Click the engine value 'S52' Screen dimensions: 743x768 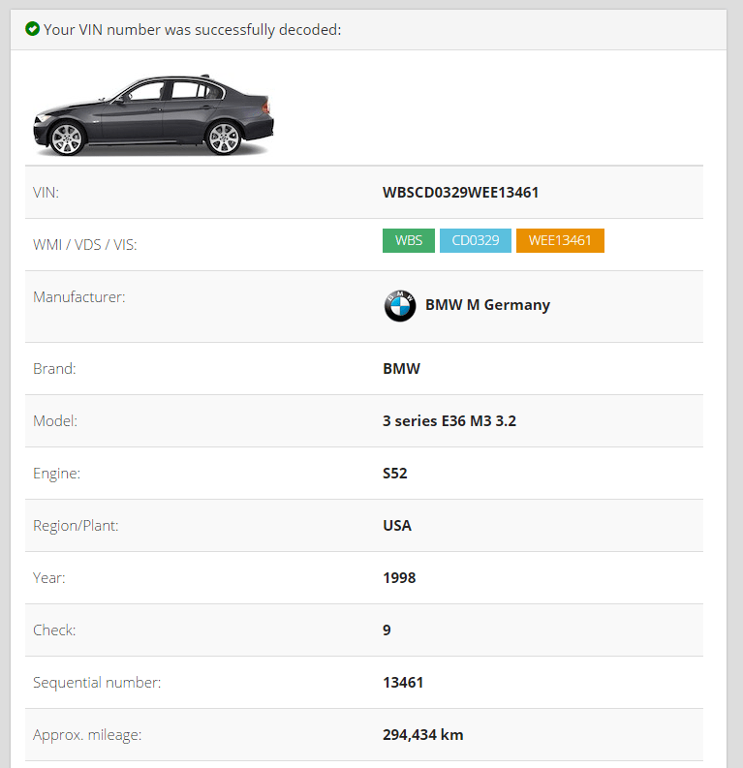395,474
